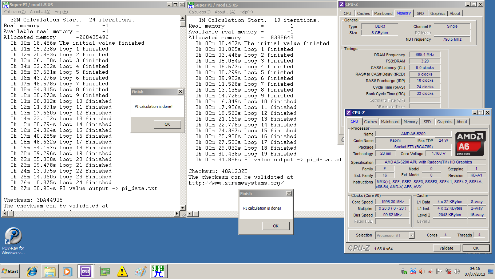Select Mainboard tab in the back CPU-Z window
The height and width of the screenshot is (279, 495).
[383, 13]
